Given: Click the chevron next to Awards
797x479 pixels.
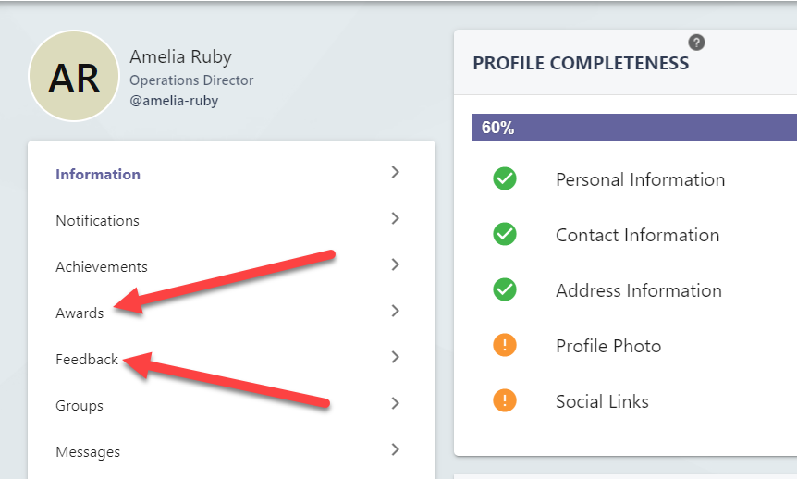Looking at the screenshot, I should point(396,312).
